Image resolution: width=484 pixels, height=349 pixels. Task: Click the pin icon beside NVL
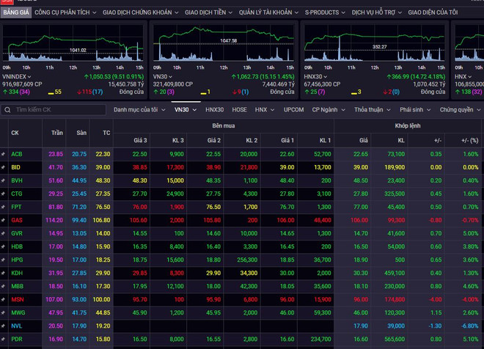pos(4,326)
